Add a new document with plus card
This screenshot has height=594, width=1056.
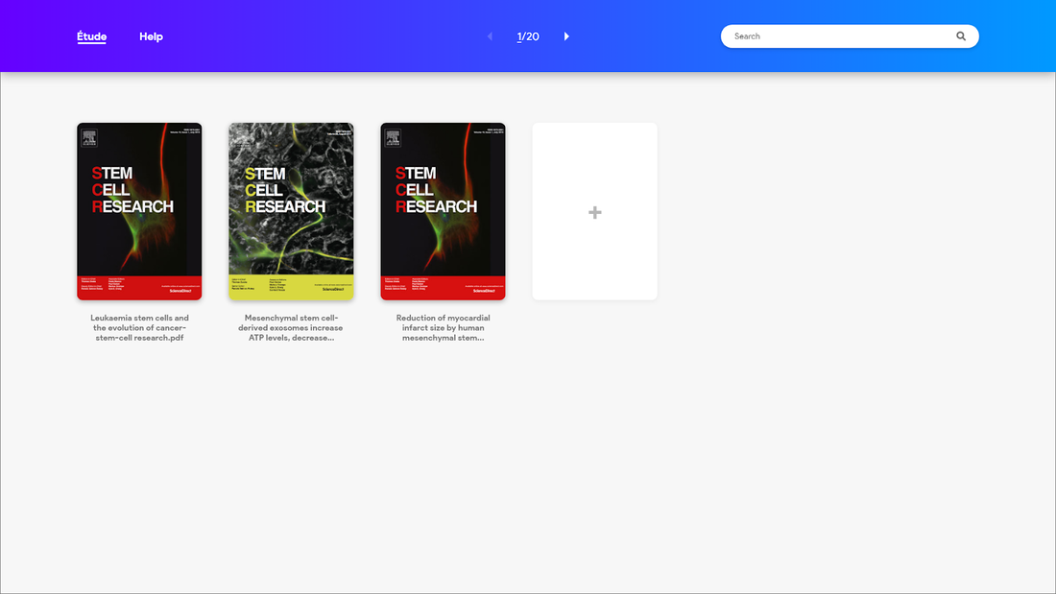tap(594, 211)
